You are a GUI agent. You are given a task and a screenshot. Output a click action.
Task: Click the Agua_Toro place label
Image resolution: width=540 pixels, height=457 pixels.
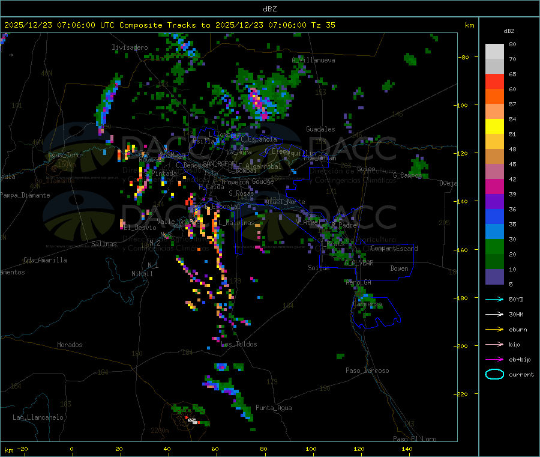(x=64, y=155)
